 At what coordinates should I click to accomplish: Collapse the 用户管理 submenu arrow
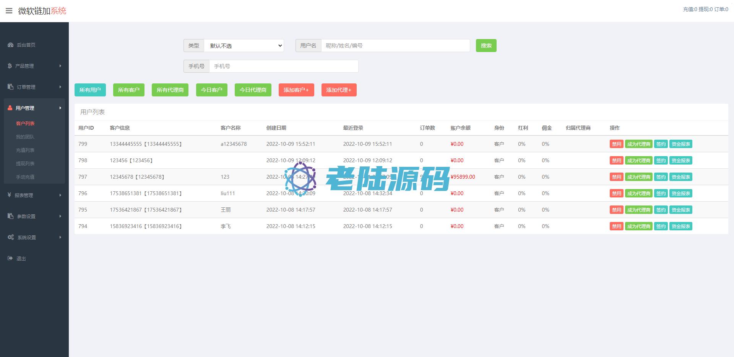pyautogui.click(x=60, y=108)
